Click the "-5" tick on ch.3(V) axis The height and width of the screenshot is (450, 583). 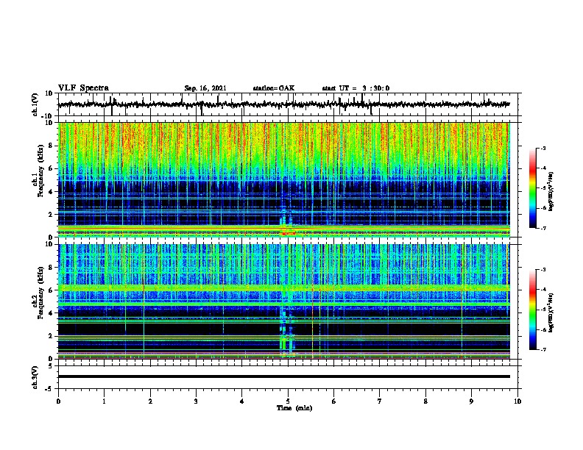50,389
